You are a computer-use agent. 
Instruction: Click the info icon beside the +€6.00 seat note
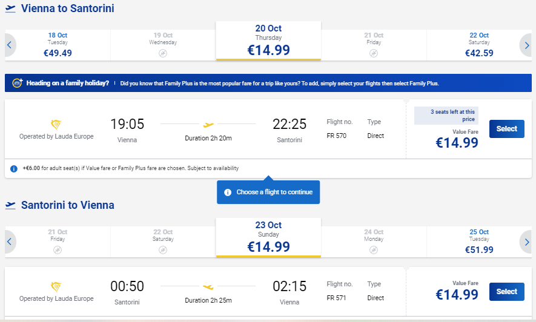(x=14, y=169)
